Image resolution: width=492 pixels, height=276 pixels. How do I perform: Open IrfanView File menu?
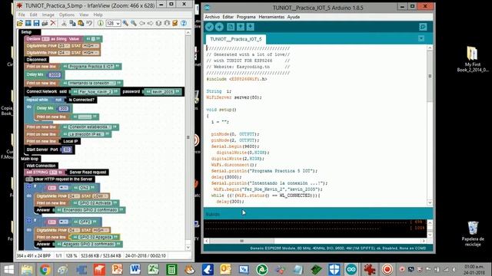22,15
